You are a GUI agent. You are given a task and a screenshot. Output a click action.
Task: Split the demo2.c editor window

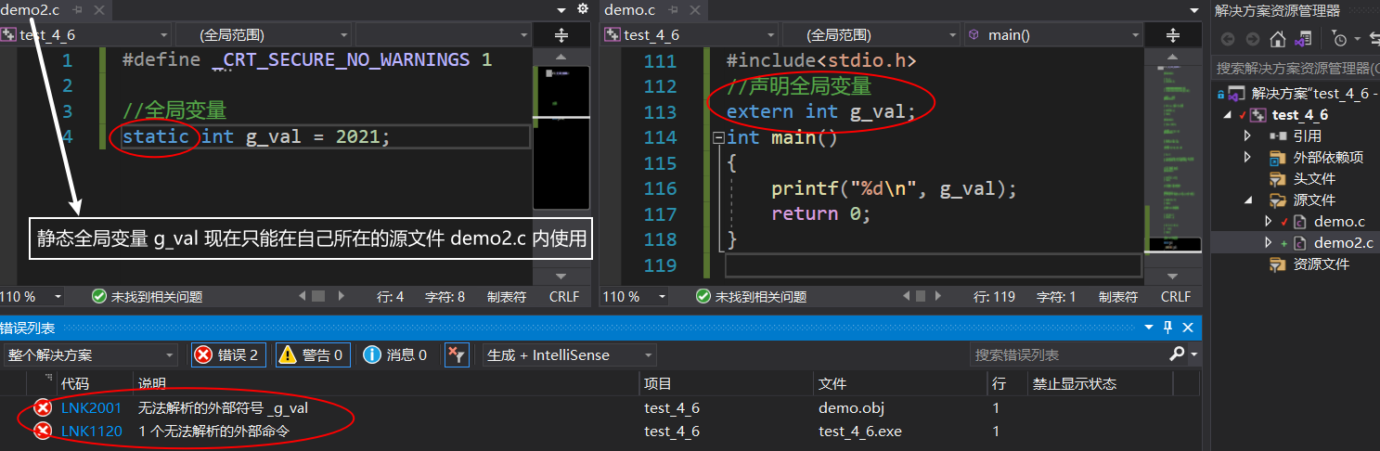click(561, 35)
